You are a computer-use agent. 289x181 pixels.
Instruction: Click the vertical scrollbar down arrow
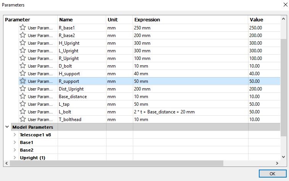pos(284,157)
